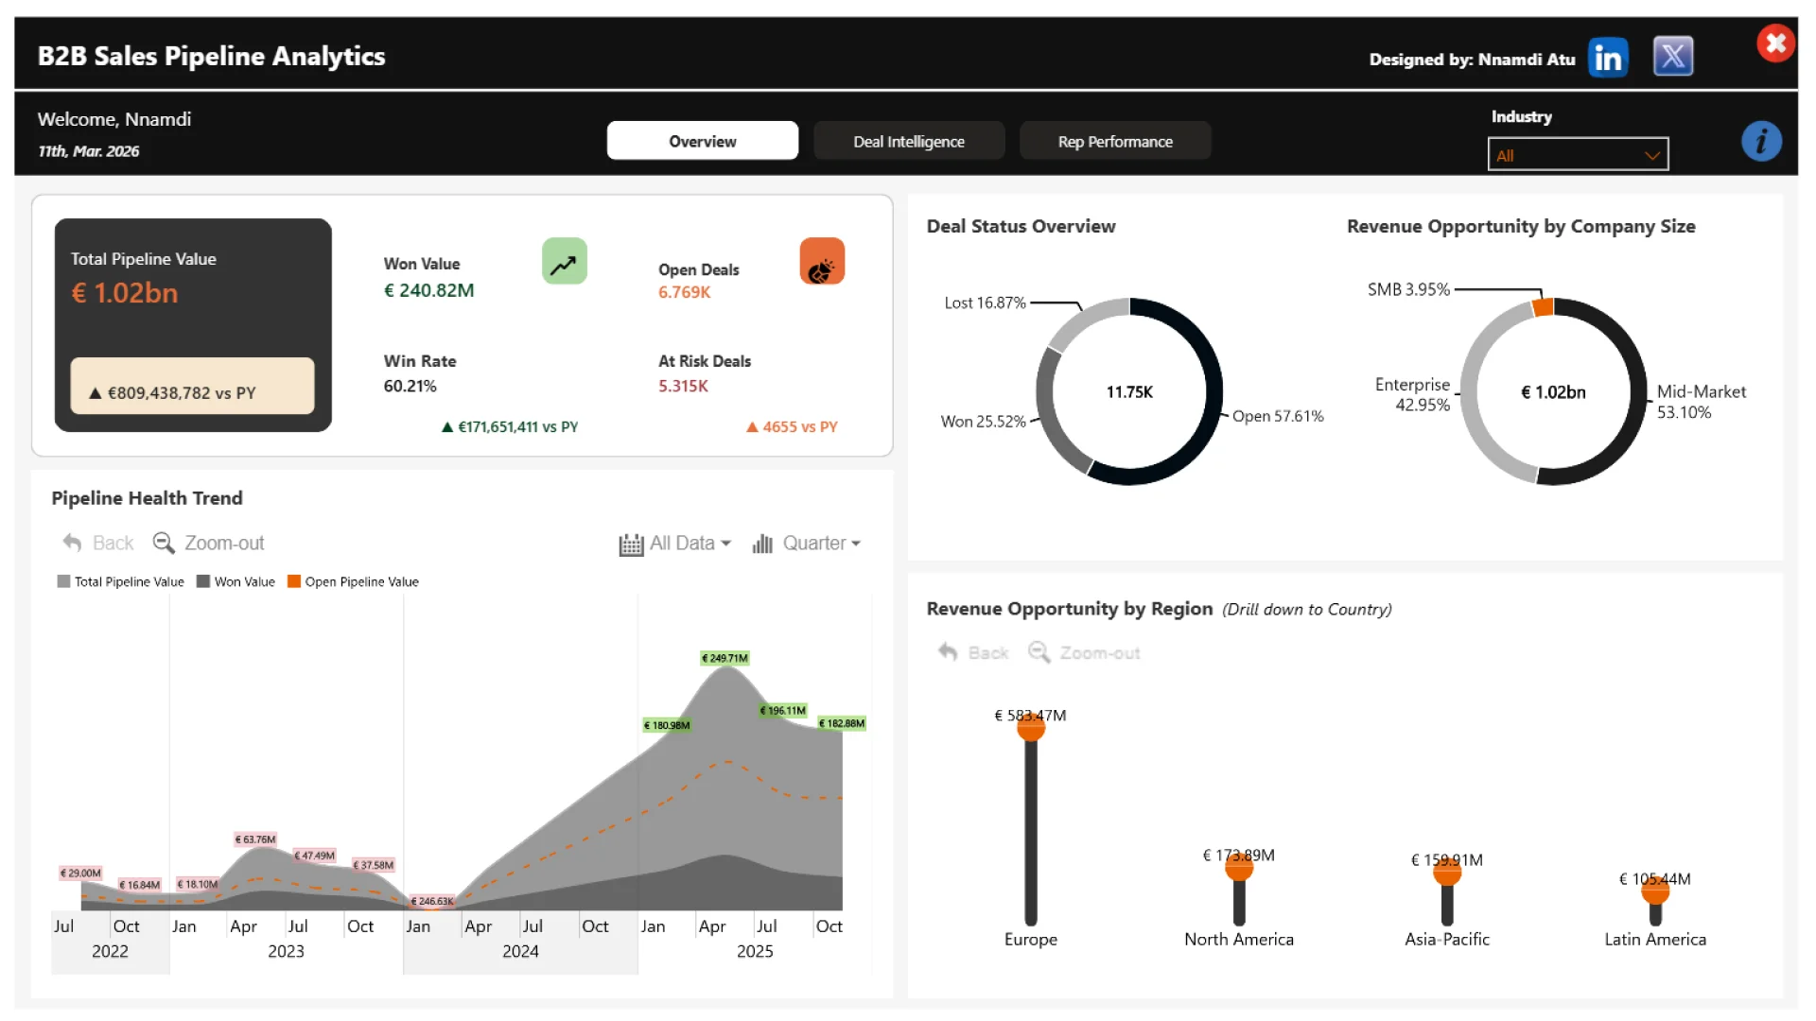The image size is (1816, 1021).
Task: Toggle Total Pipeline Value legend item
Action: pyautogui.click(x=120, y=582)
